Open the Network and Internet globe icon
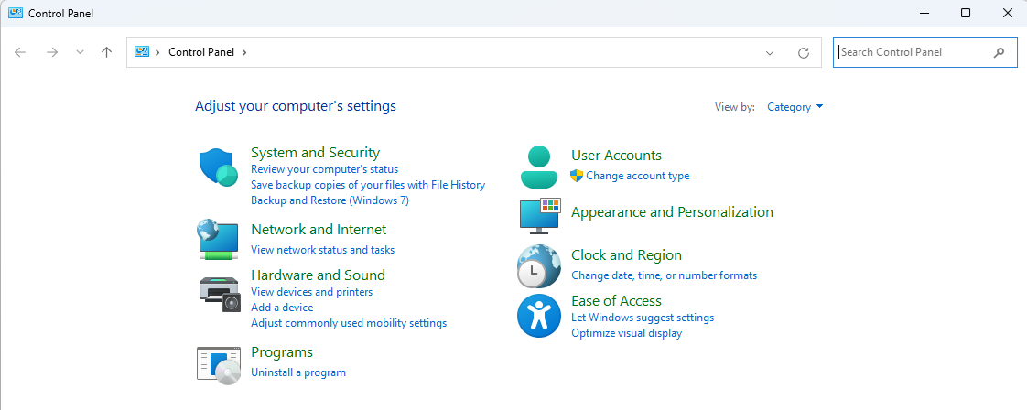The height and width of the screenshot is (410, 1027). click(x=218, y=239)
